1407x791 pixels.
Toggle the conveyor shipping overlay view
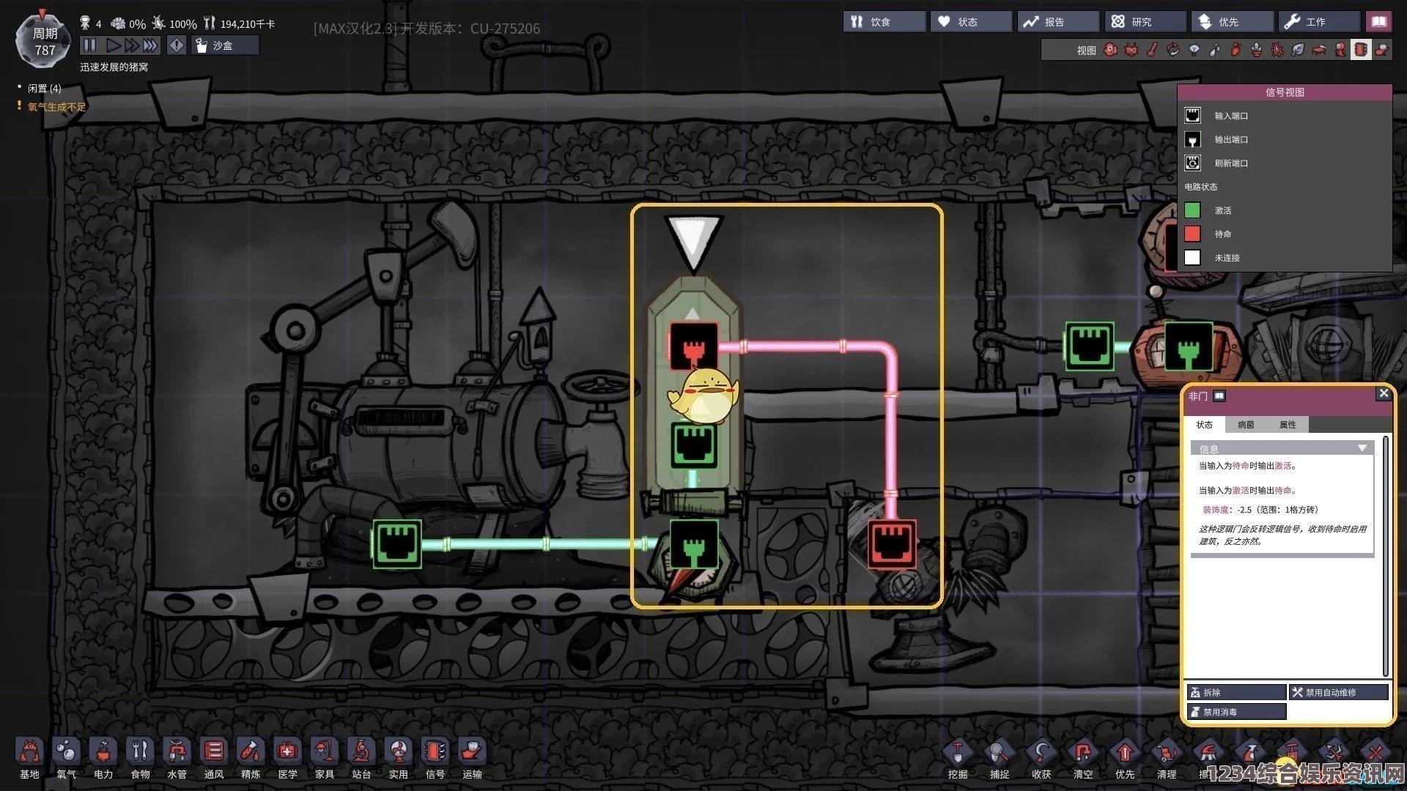[1381, 50]
